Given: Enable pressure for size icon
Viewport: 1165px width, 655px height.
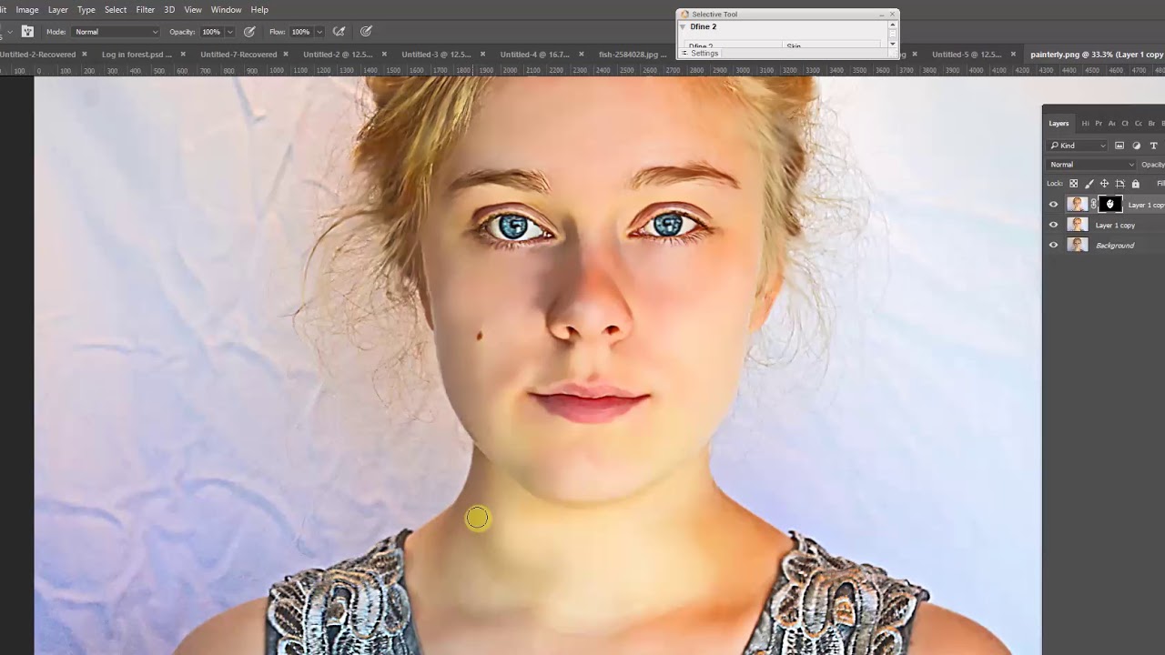Looking at the screenshot, I should click(366, 32).
